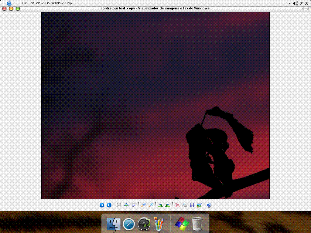Open Finder from the dock
The width and height of the screenshot is (311, 233).
click(x=114, y=224)
